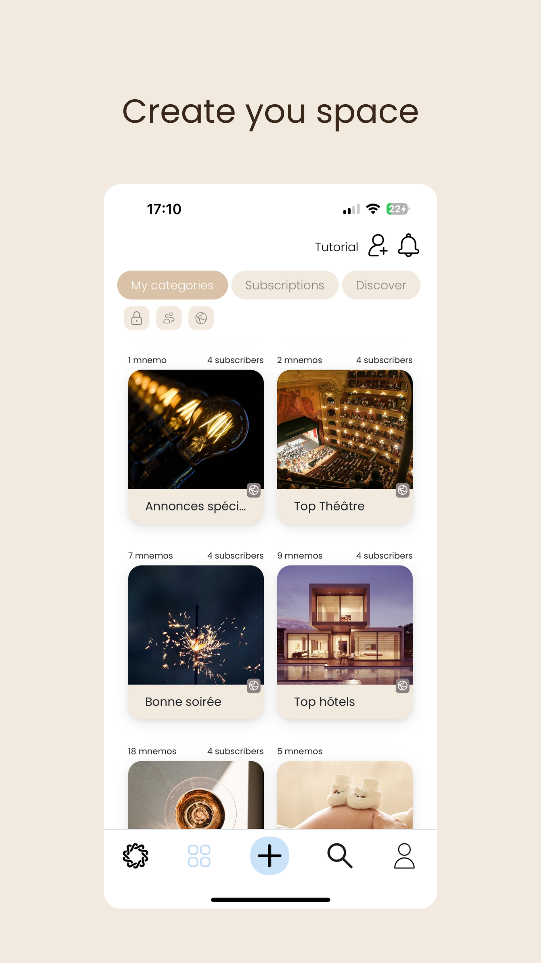This screenshot has width=541, height=963.
Task: Open the baby shoes category thumbnail
Action: (x=345, y=795)
